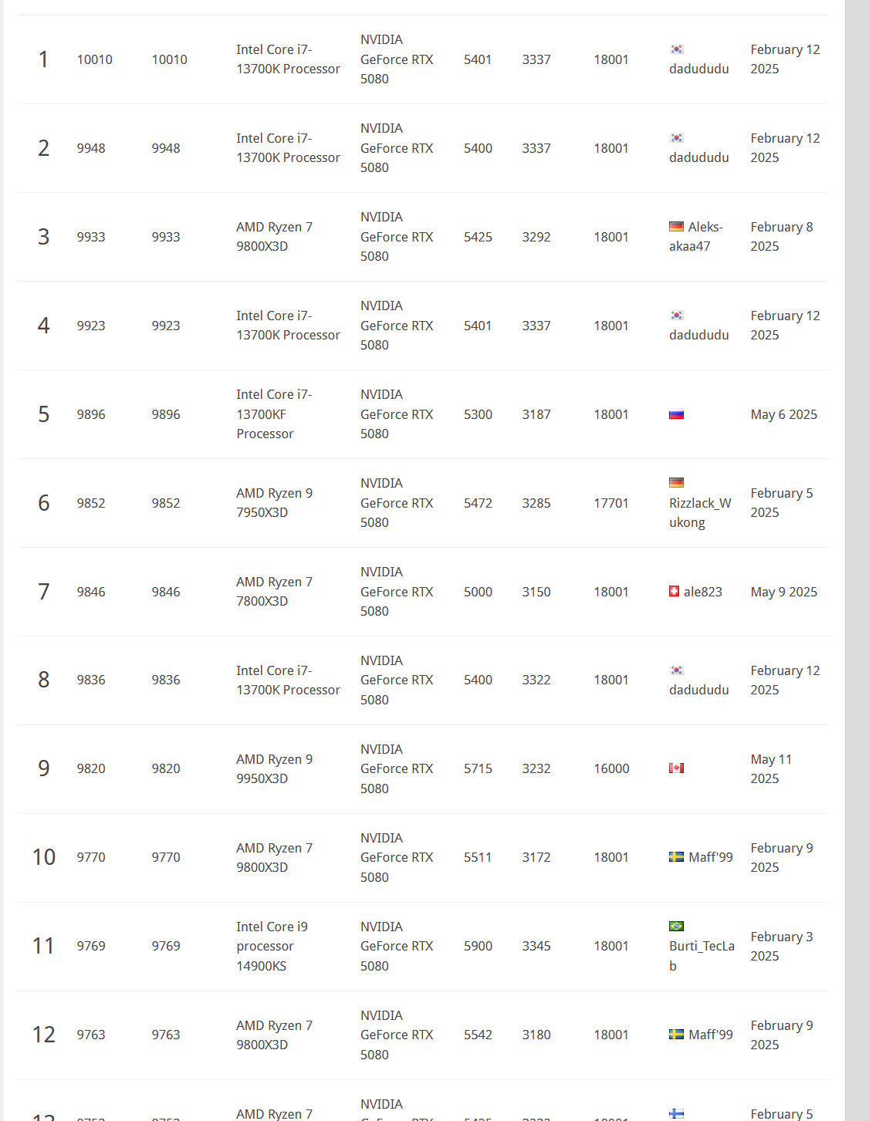Click Maff'99 in the rank 12 row
Image resolution: width=869 pixels, height=1121 pixels.
pyautogui.click(x=710, y=1035)
